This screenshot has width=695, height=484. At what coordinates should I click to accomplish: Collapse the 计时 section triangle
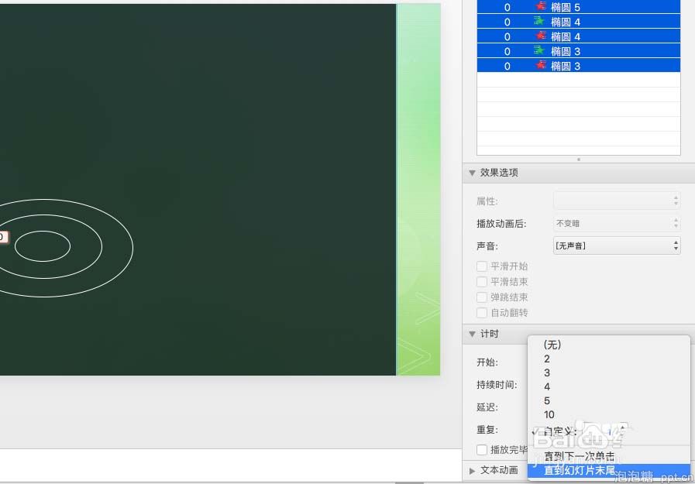point(473,334)
